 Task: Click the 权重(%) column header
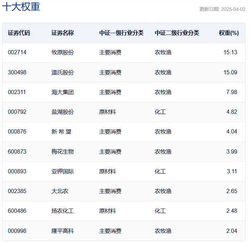229,33
